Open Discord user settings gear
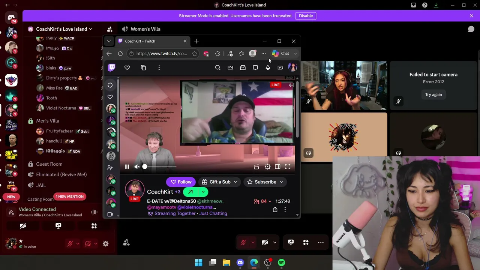 click(x=106, y=244)
